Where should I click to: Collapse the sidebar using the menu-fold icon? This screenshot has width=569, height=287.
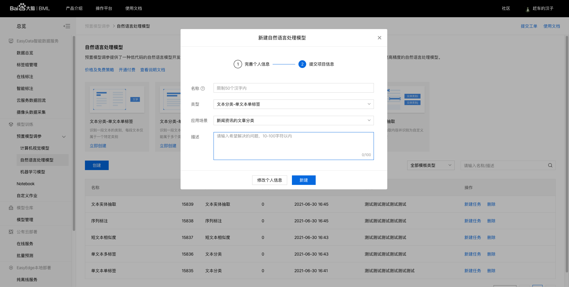(x=67, y=26)
